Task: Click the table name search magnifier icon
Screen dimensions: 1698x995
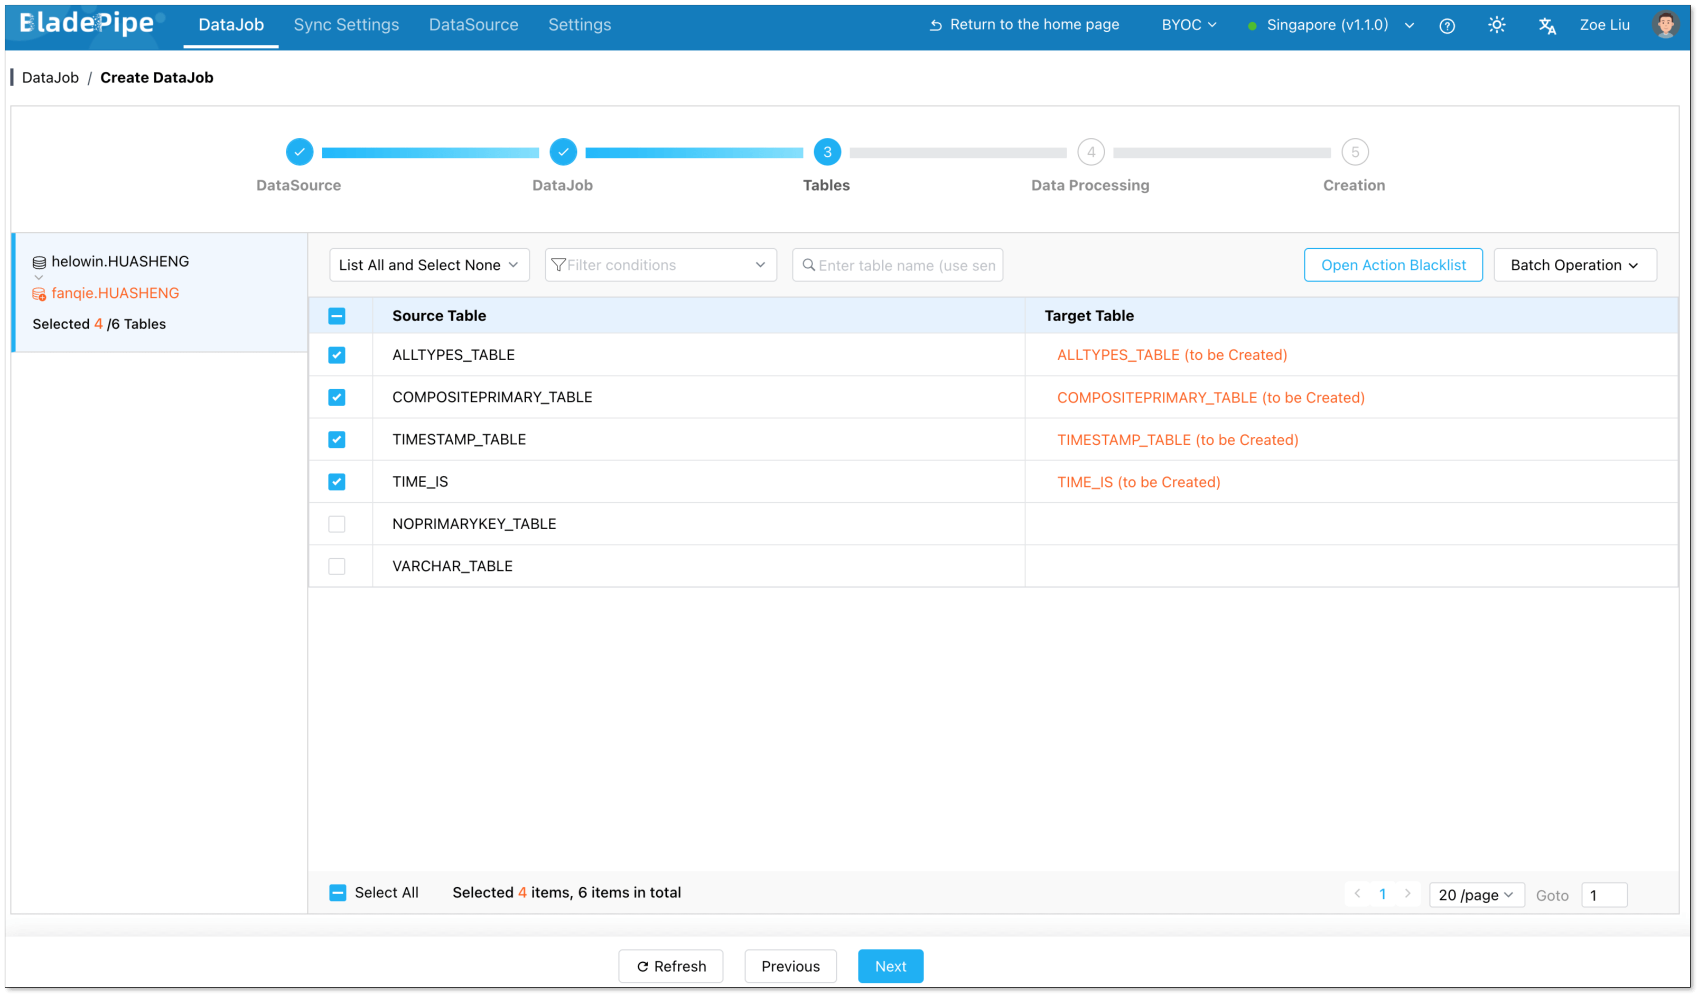Action: [808, 265]
